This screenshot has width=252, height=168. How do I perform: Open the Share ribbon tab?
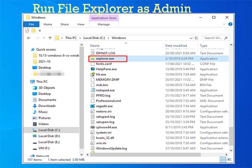pos(65,24)
